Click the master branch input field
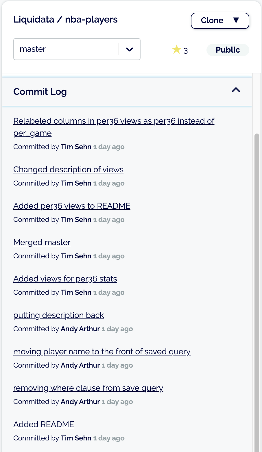The image size is (262, 452). pyautogui.click(x=58, y=49)
